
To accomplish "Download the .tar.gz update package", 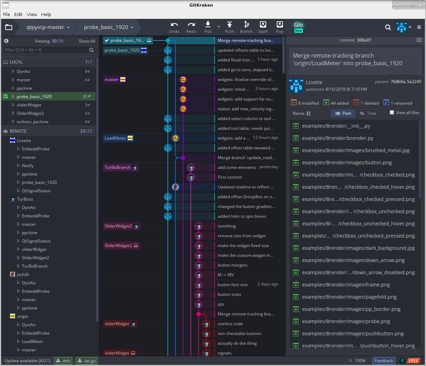I will pos(87,361).
